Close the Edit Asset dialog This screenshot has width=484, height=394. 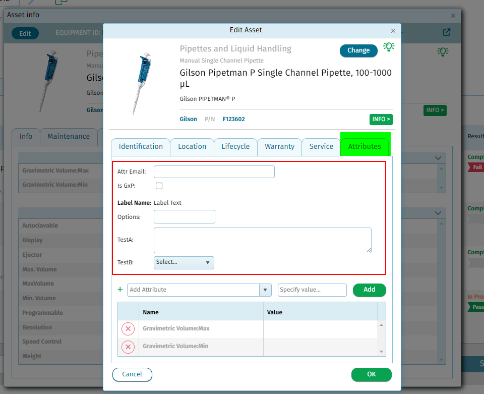tap(393, 31)
